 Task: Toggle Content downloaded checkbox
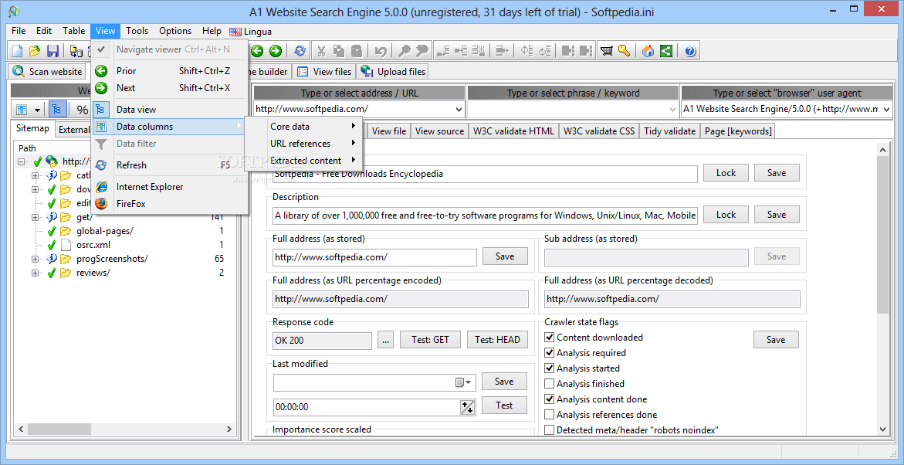550,338
